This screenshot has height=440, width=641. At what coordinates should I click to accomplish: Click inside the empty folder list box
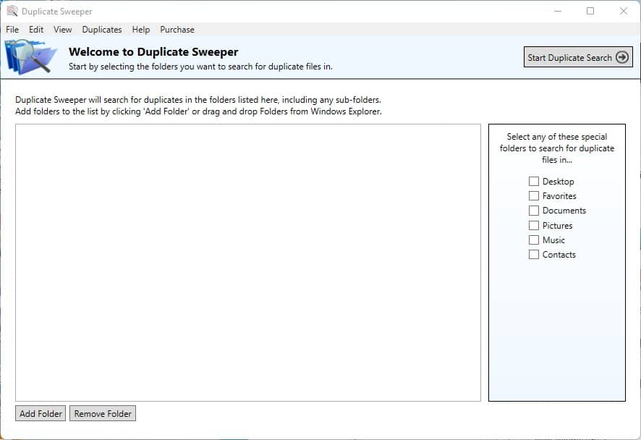(x=248, y=263)
